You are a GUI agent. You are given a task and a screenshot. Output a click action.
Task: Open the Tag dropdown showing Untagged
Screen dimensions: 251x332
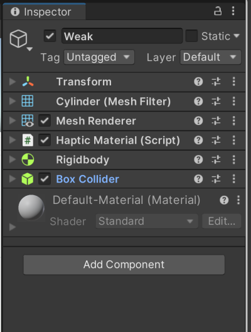[x=99, y=57]
